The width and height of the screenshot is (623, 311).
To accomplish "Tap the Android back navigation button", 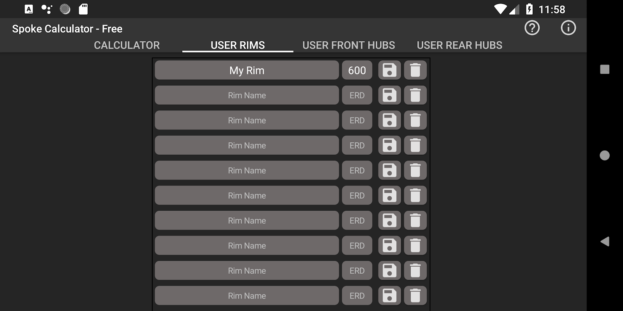I will coord(605,241).
